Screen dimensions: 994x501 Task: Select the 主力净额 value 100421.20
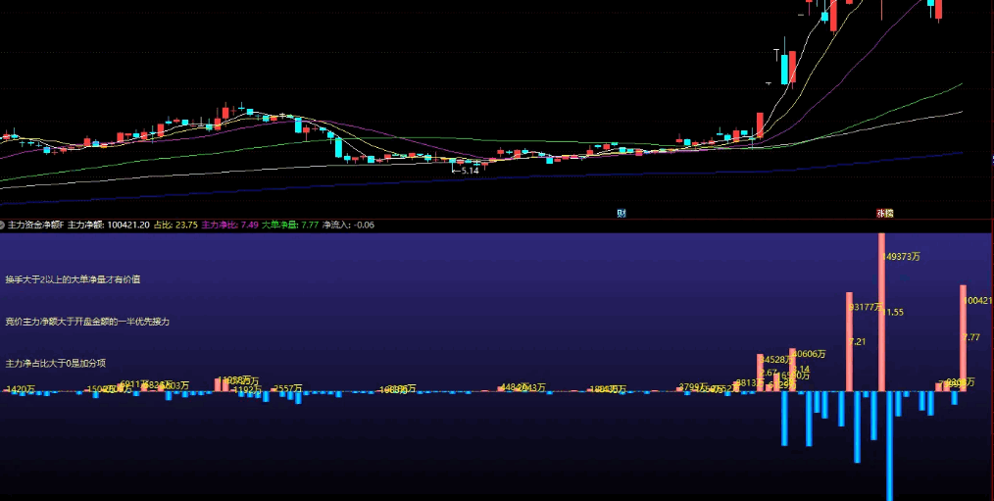click(x=128, y=225)
